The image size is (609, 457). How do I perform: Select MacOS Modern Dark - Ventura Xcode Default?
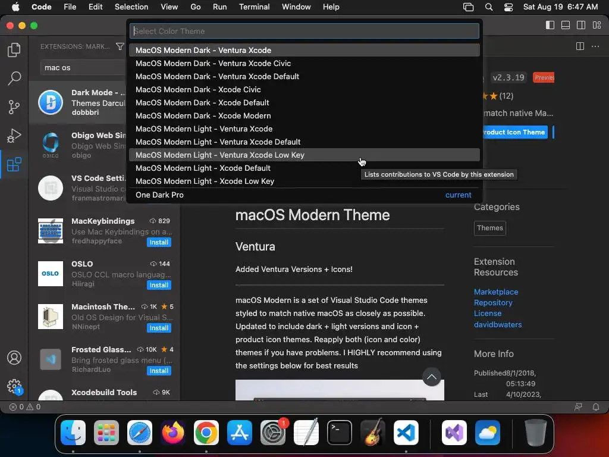pyautogui.click(x=304, y=77)
